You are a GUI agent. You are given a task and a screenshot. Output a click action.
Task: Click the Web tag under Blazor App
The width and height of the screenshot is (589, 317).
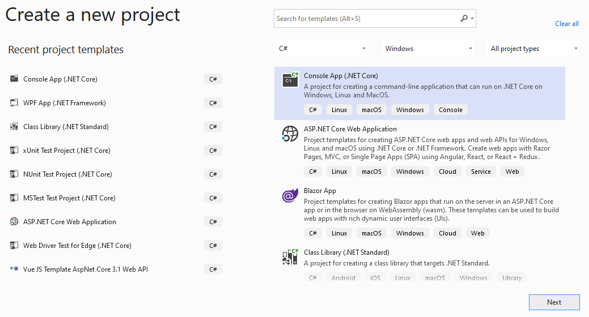(478, 233)
